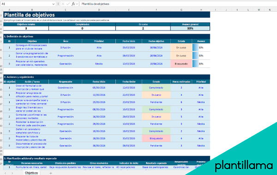Select the '1. Definición de objetivos' section header
Image resolution: width=277 pixels, height=175 pixels.
(x=107, y=36)
